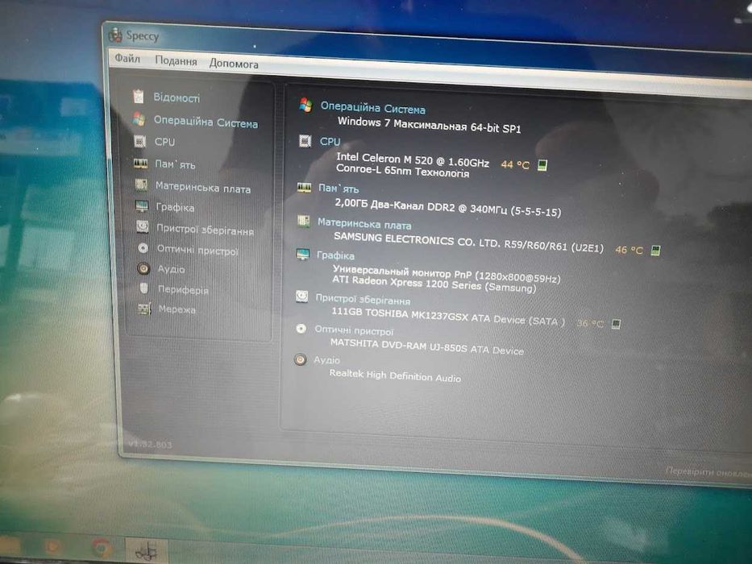Open the Оптичні пристрої heading in summary

(x=354, y=330)
